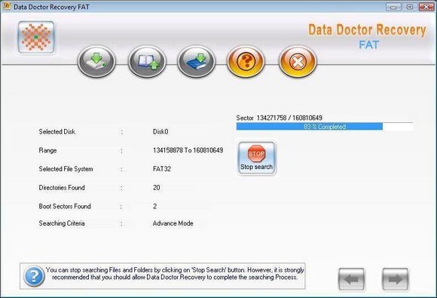The image size is (437, 298).
Task: Click the Directories Found label
Action: (62, 188)
